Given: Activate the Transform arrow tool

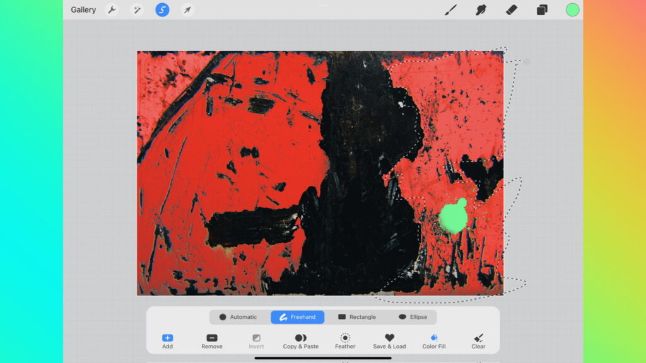Looking at the screenshot, I should pos(187,9).
